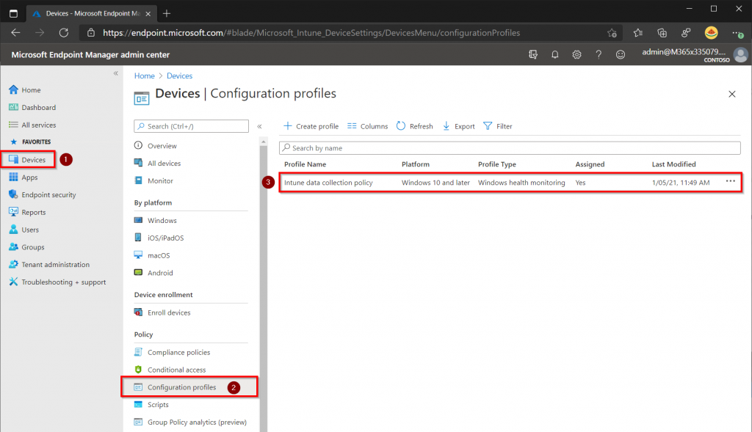Screen dimensions: 752x432
Task: Open the Tenant administration gear icon
Action: pyautogui.click(x=13, y=264)
